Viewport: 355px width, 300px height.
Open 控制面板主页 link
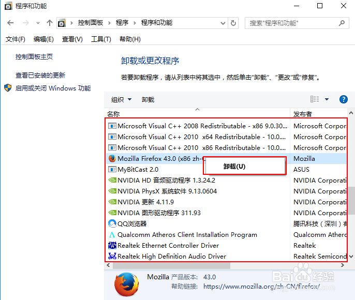coord(34,57)
